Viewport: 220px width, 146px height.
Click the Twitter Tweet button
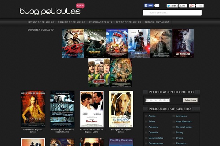(172, 6)
